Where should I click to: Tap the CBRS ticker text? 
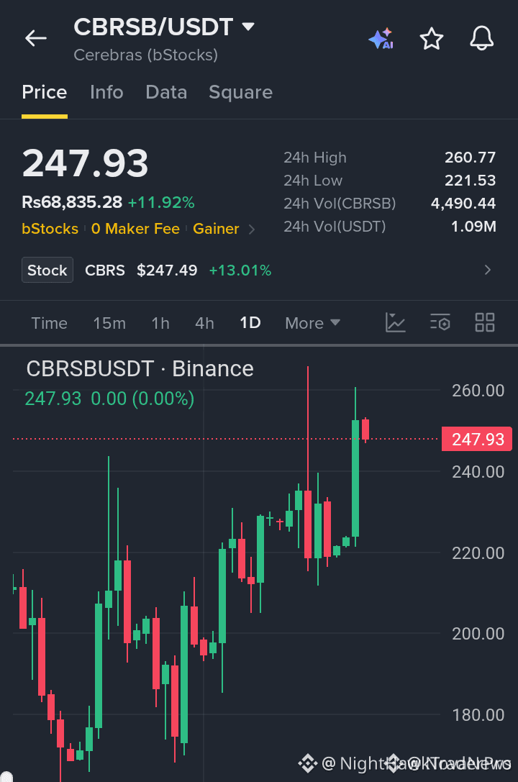[105, 270]
